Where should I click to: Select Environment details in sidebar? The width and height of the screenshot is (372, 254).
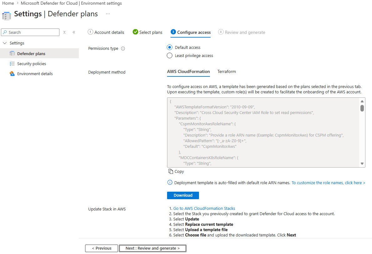(x=39, y=74)
